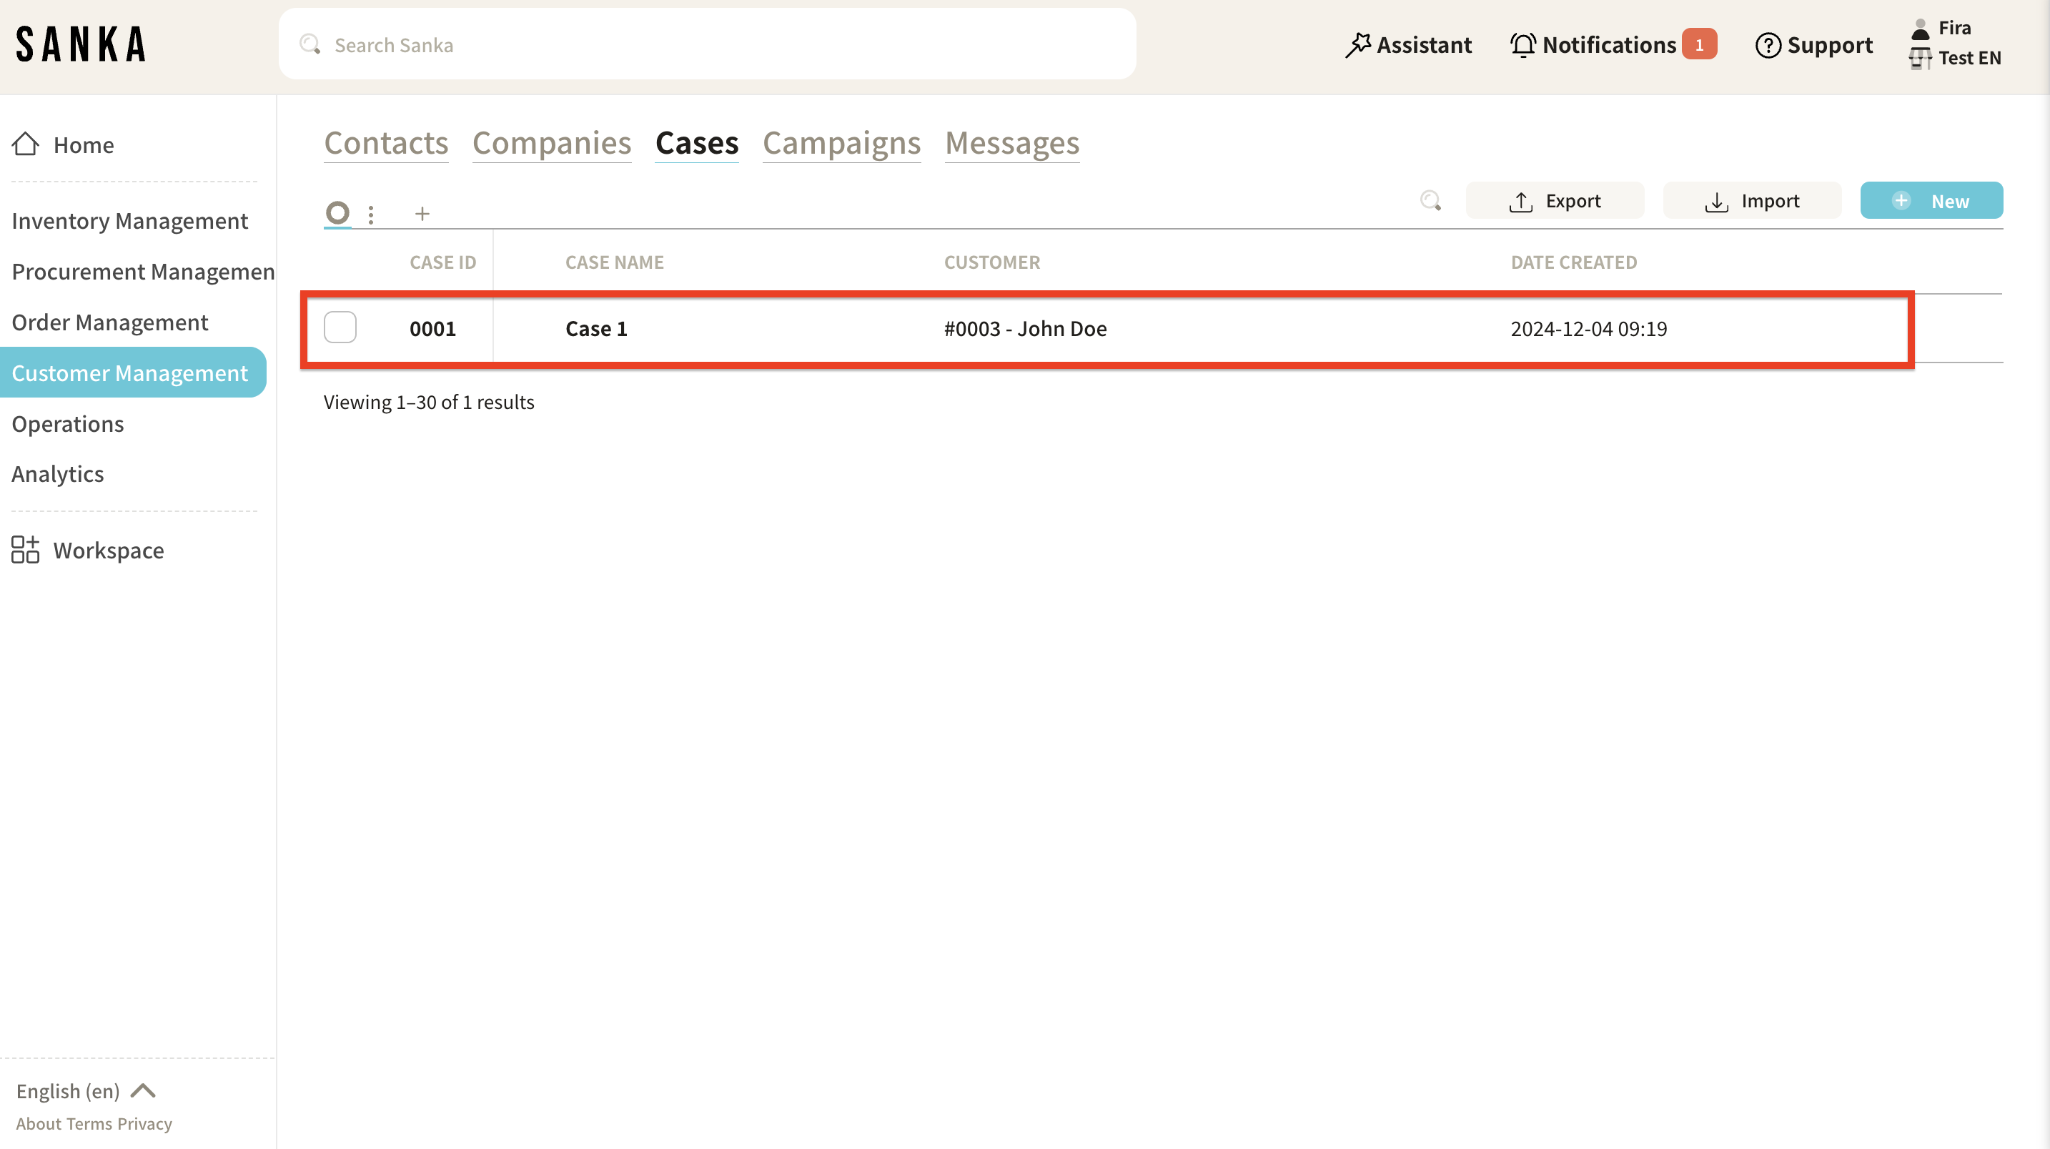Click the Home house icon
Image resolution: width=2050 pixels, height=1149 pixels.
click(x=26, y=144)
